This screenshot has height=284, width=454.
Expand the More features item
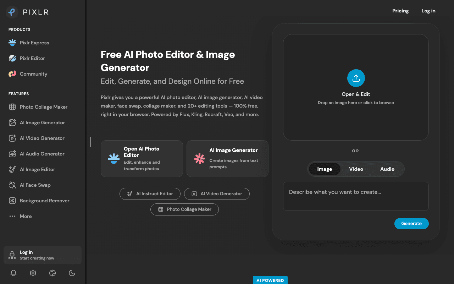tap(20, 216)
